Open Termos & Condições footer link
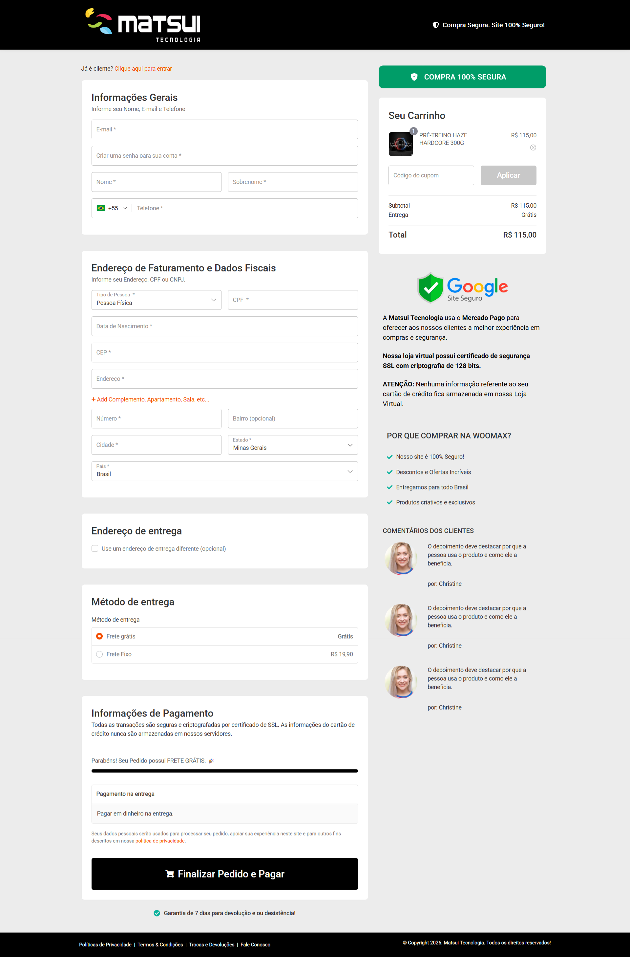The image size is (630, 957). pyautogui.click(x=160, y=945)
